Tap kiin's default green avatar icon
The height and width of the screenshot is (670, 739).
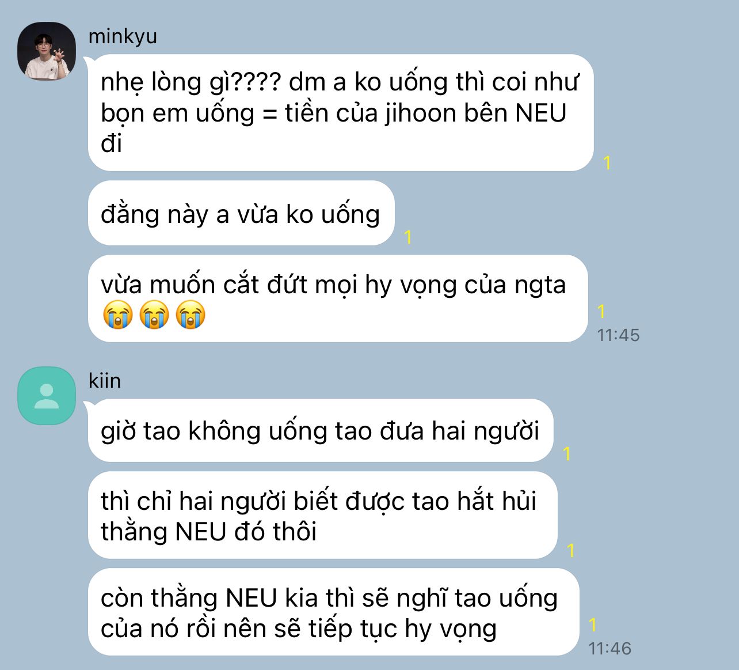point(47,396)
